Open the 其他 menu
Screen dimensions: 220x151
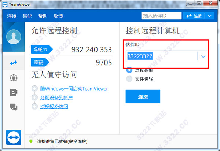point(27,16)
